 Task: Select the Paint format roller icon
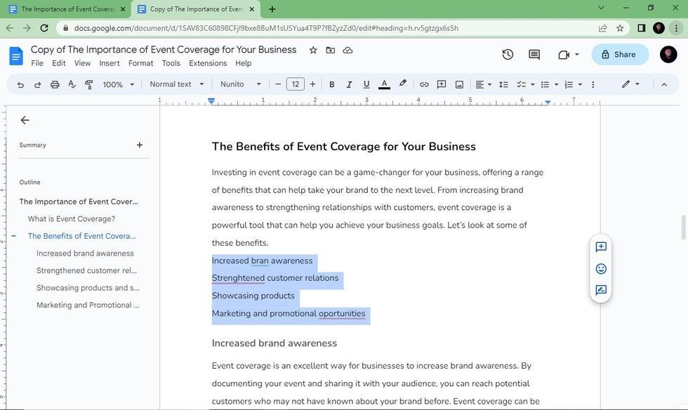click(x=88, y=84)
